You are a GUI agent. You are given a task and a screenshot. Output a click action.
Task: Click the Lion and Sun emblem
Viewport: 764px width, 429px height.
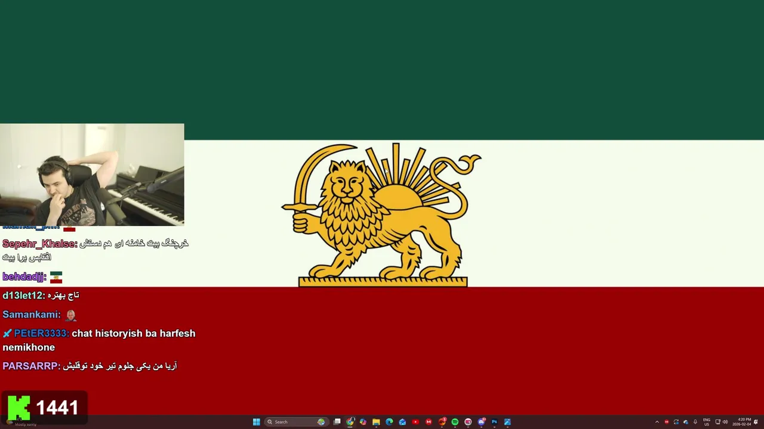(x=381, y=214)
